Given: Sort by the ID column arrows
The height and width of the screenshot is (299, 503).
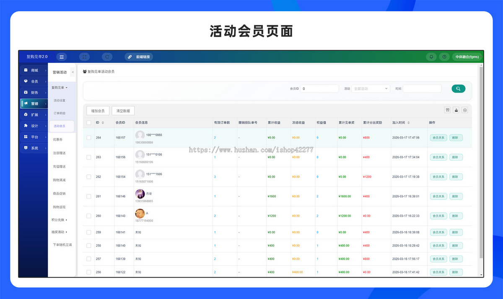Looking at the screenshot, I should (103, 123).
